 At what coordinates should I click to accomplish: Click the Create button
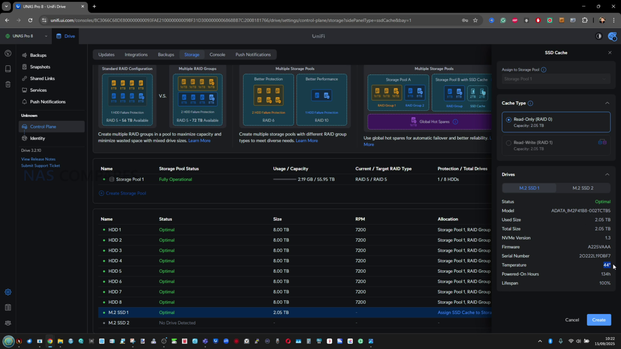click(599, 320)
